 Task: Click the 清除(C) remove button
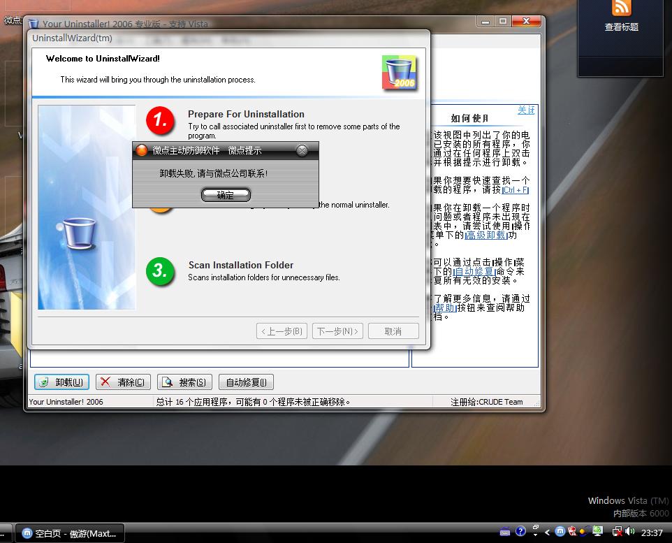(x=124, y=382)
